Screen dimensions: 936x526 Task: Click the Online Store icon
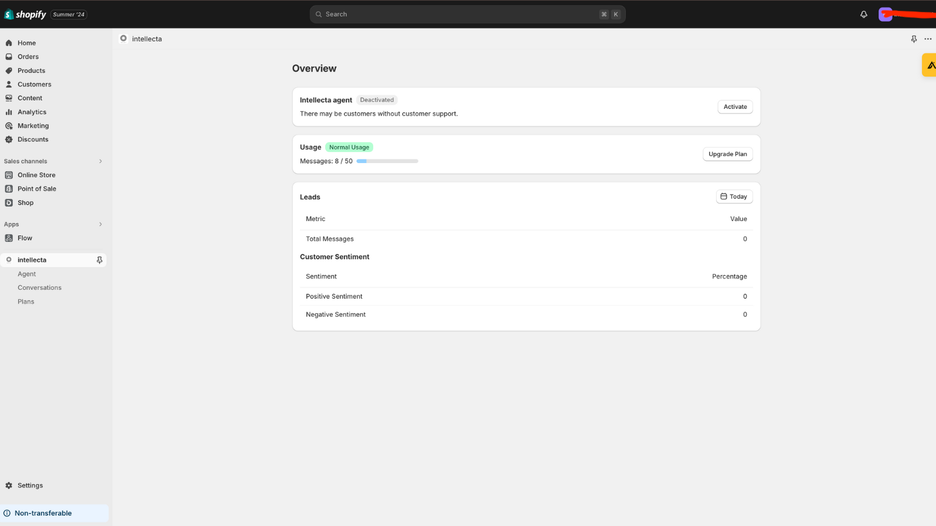9,175
